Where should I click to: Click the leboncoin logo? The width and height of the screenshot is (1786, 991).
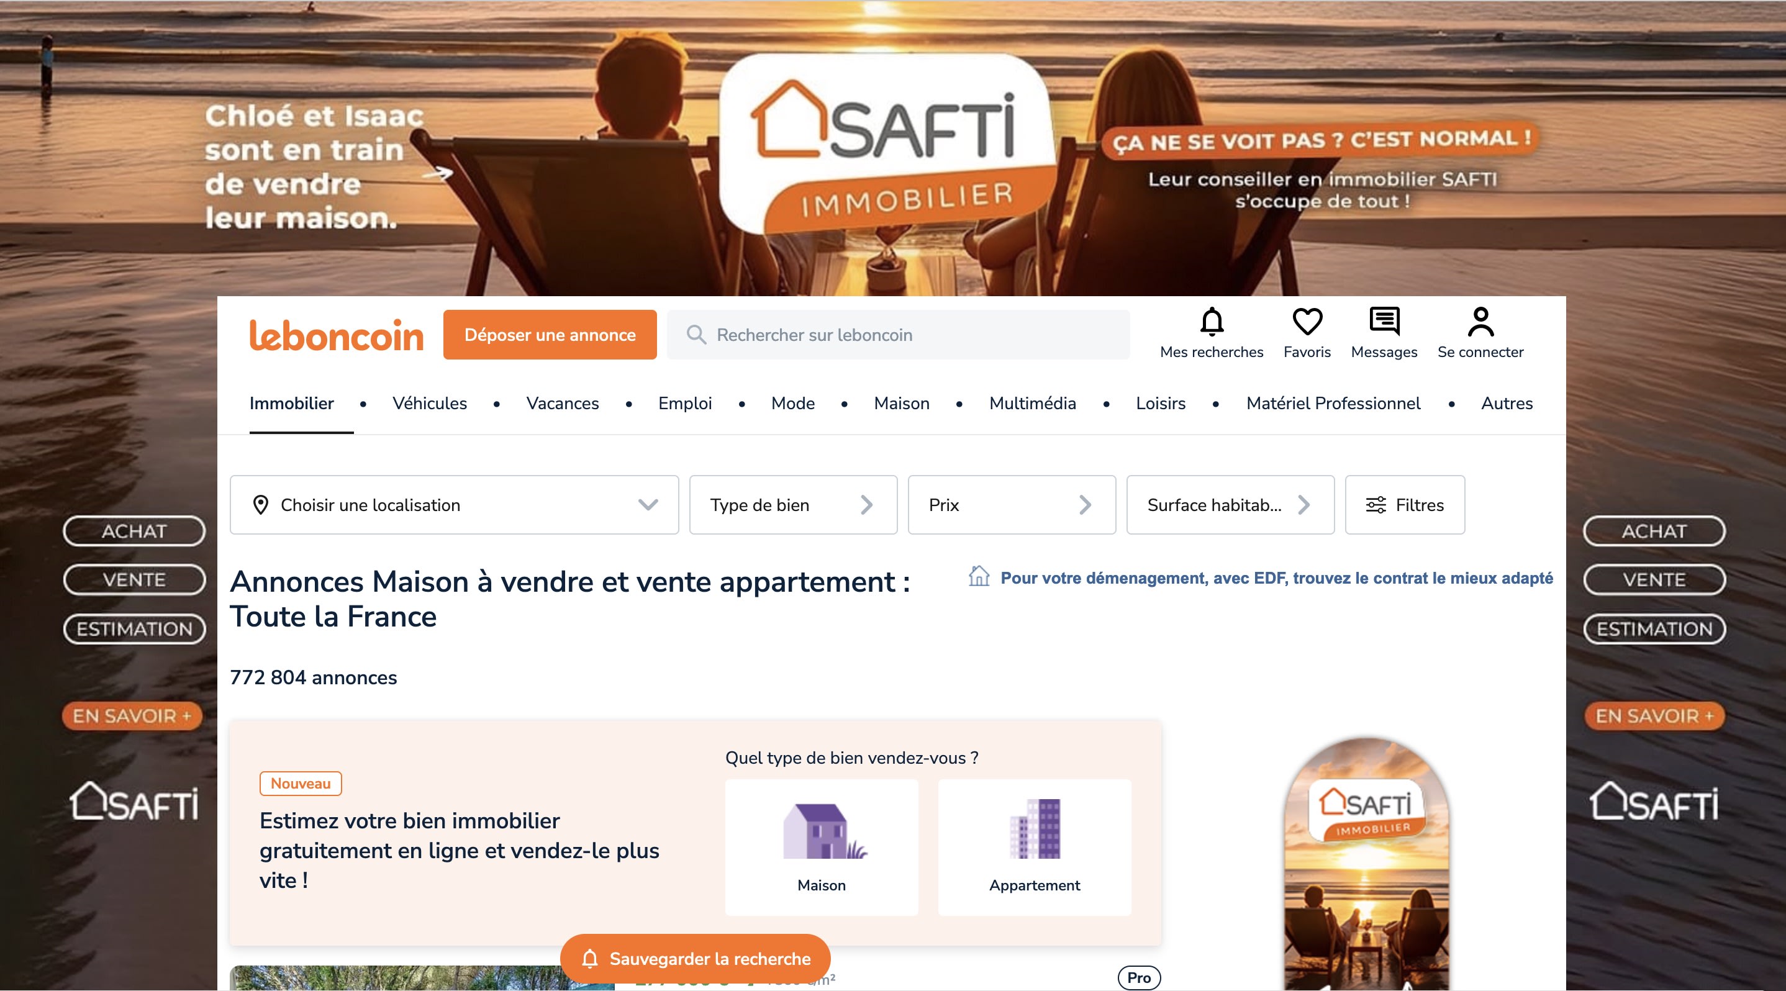point(336,335)
